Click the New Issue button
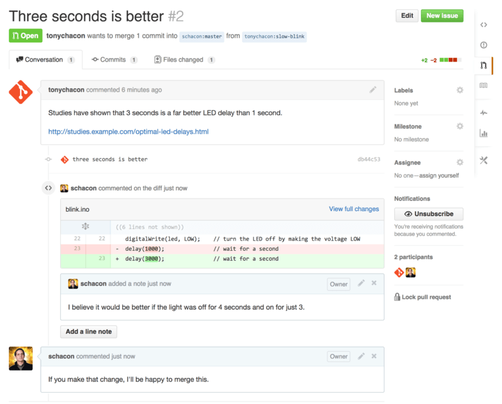Screen dimensions: 502x404 click(x=442, y=16)
